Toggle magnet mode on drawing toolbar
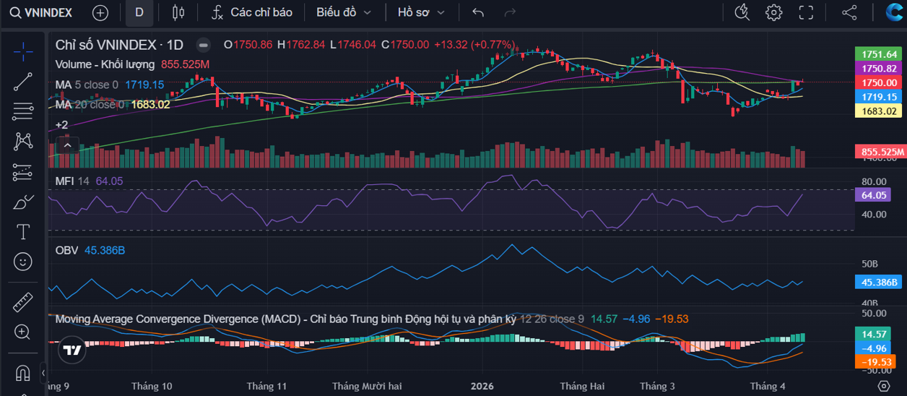 [23, 373]
